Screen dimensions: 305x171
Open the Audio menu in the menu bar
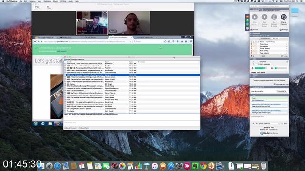click(71, 1)
